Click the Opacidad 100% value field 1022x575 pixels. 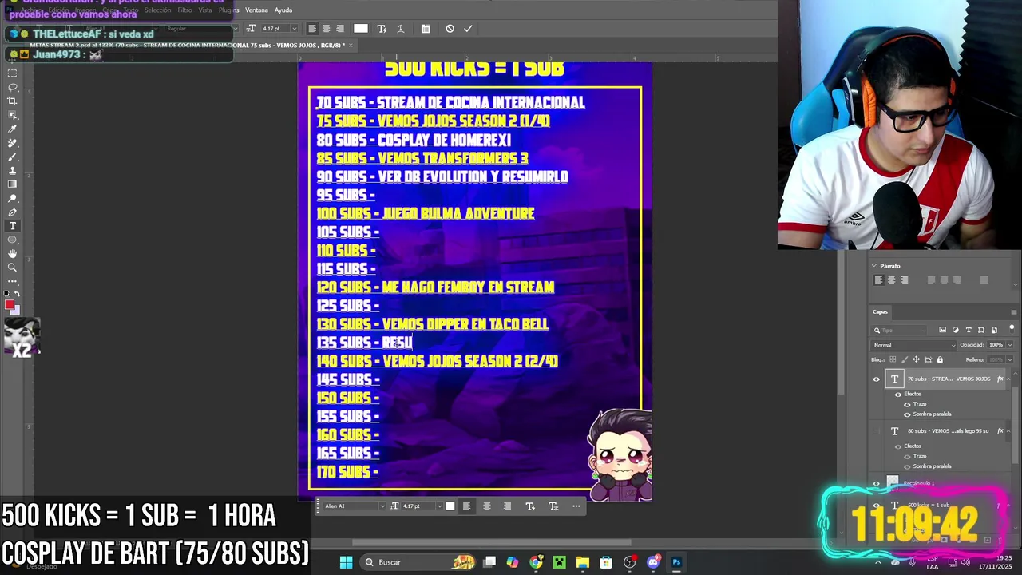[x=996, y=345]
